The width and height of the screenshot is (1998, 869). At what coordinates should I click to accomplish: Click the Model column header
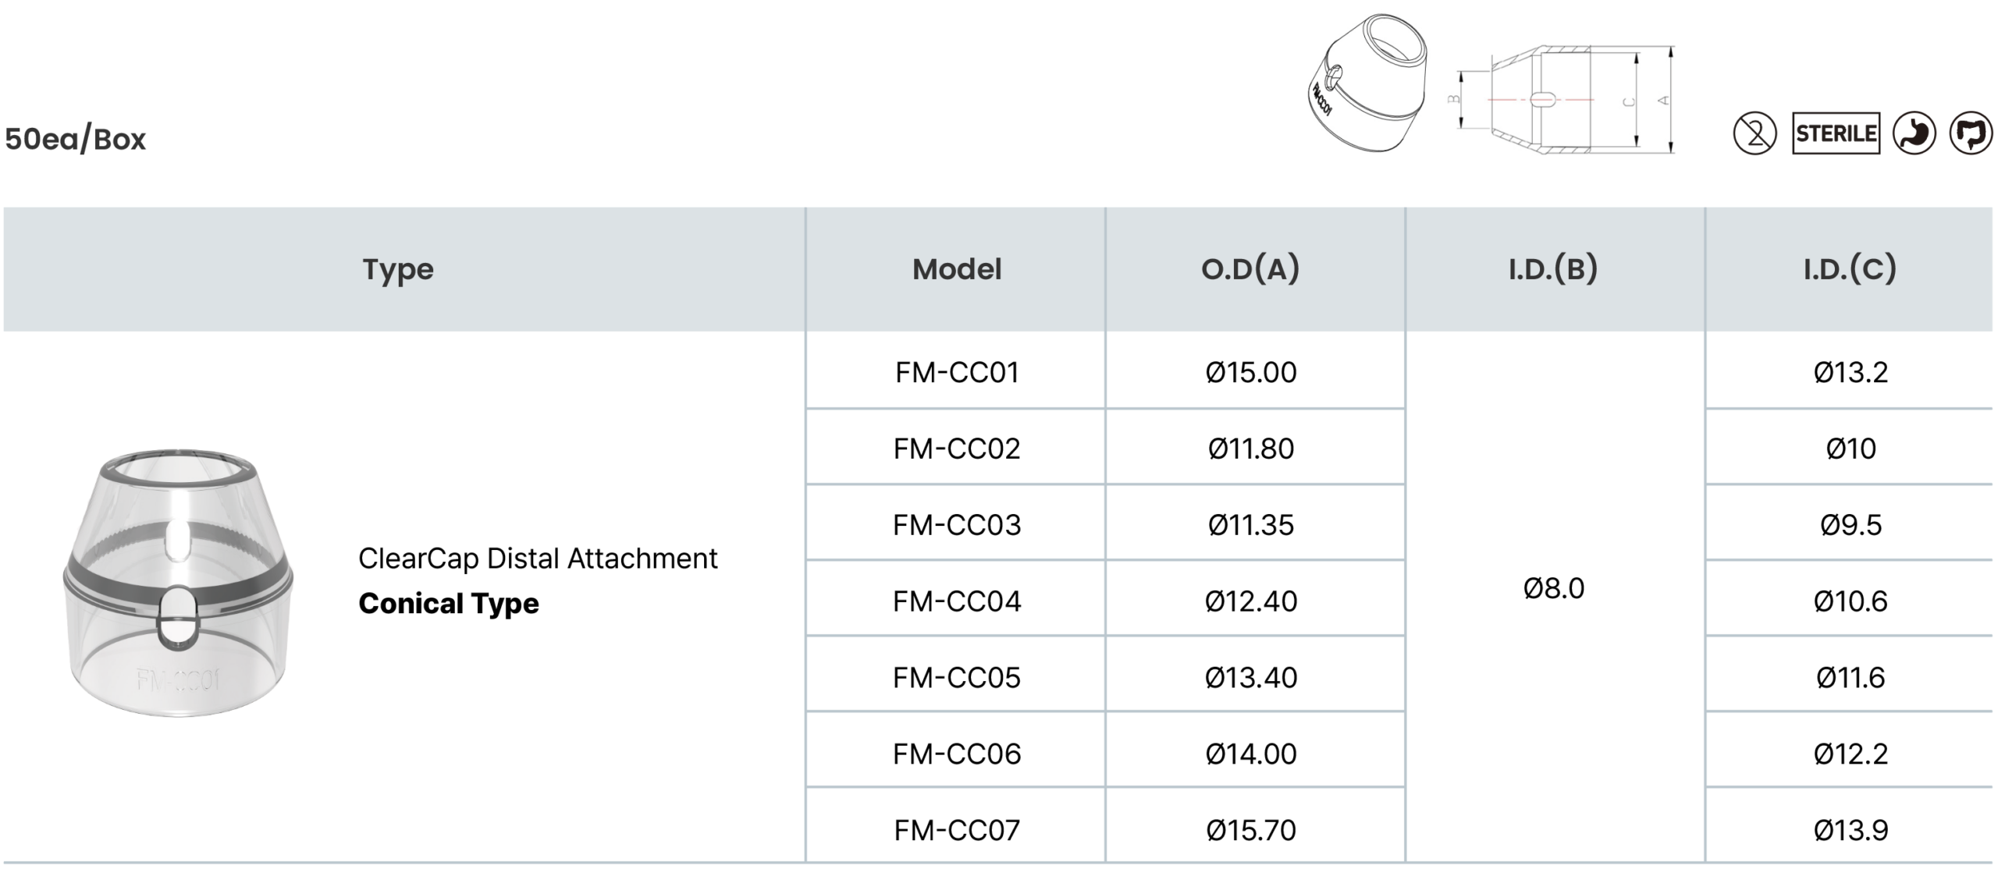956,269
